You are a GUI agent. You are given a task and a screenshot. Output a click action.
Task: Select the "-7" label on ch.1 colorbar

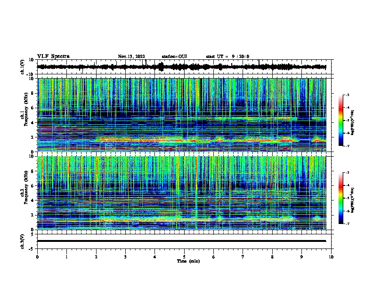pos(347,146)
